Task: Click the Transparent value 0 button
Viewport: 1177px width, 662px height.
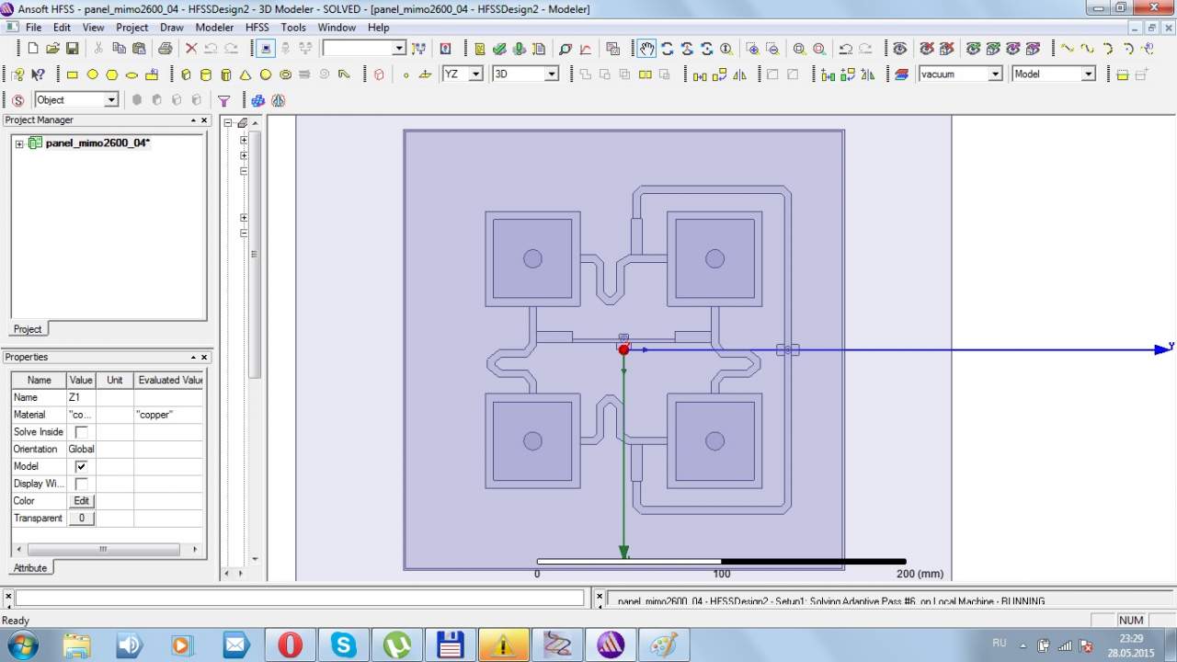Action: click(x=81, y=519)
